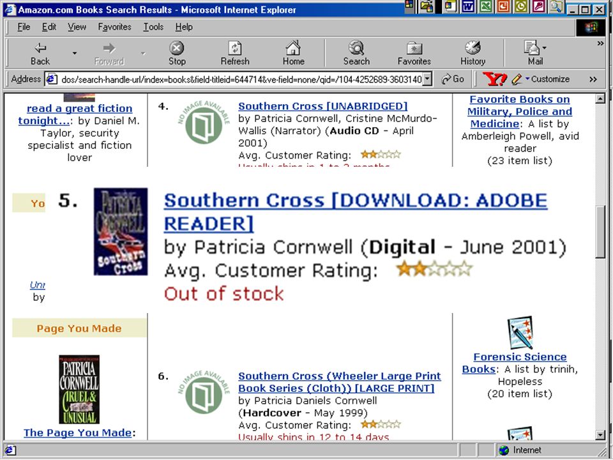This screenshot has width=613, height=460.
Task: Click the Internet Explorer icon in the title bar
Action: [x=11, y=10]
